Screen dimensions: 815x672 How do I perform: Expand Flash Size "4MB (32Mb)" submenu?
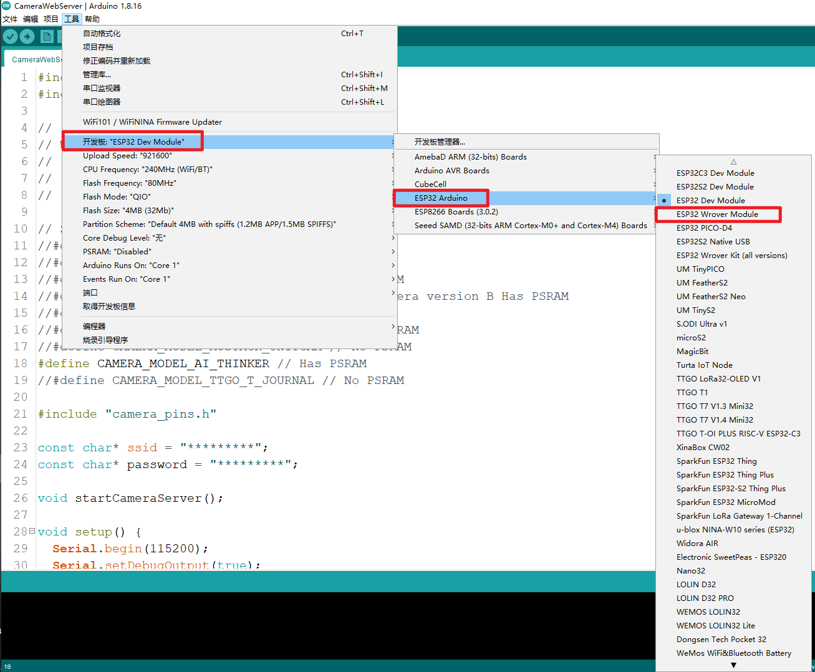pyautogui.click(x=229, y=211)
